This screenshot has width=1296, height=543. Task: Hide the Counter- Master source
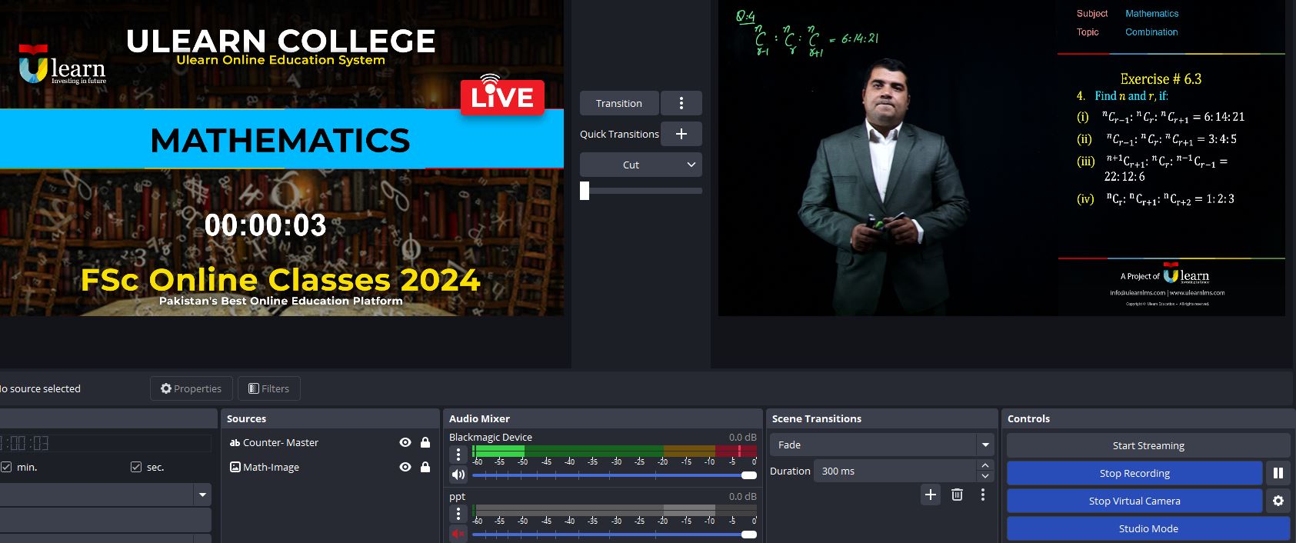click(x=405, y=443)
